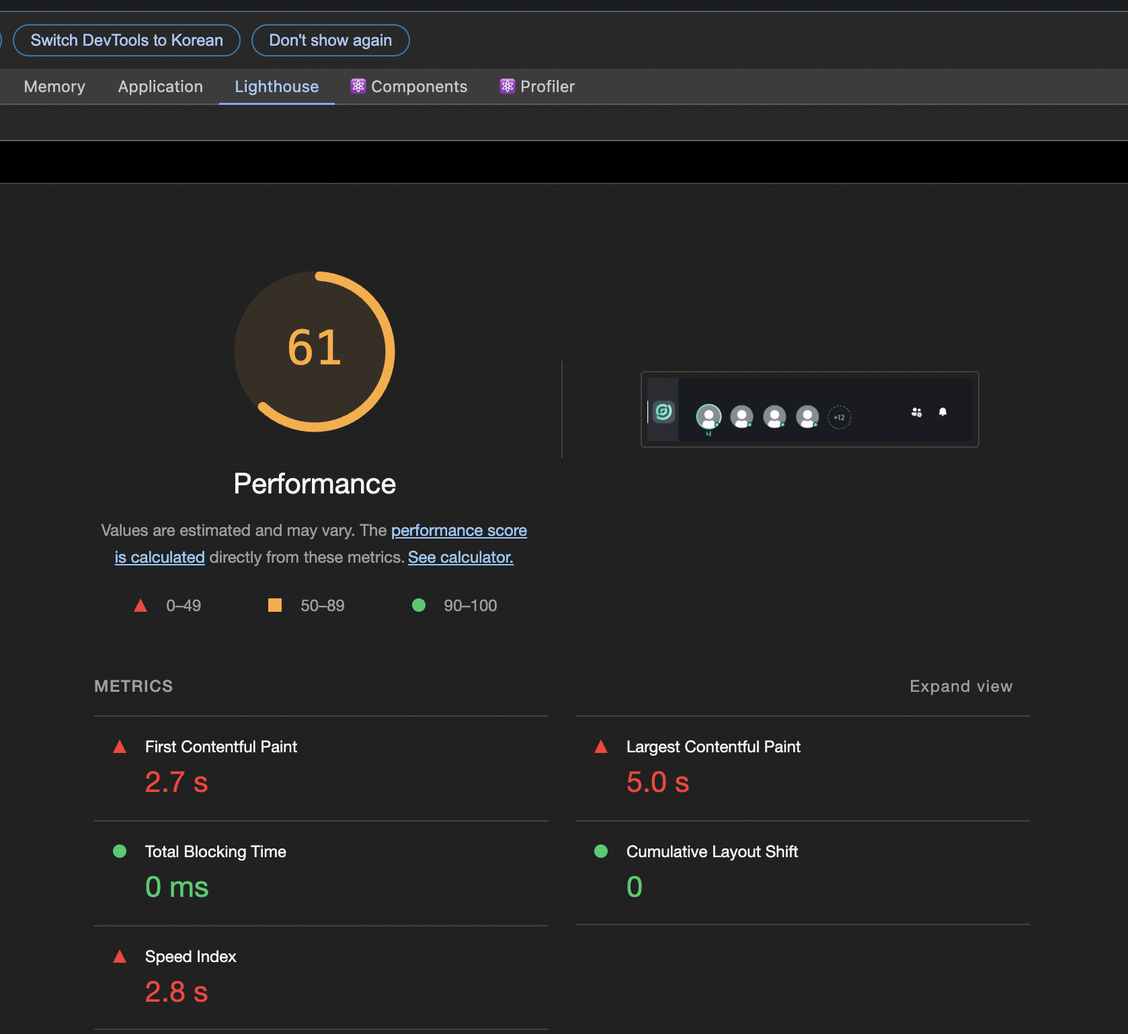
Task: Click the orange square 50–89 legend icon
Action: click(x=275, y=605)
